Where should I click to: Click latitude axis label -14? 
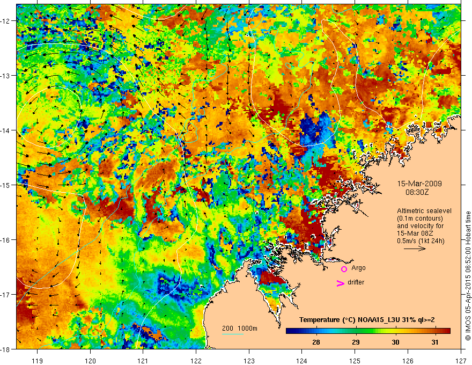tap(5, 130)
